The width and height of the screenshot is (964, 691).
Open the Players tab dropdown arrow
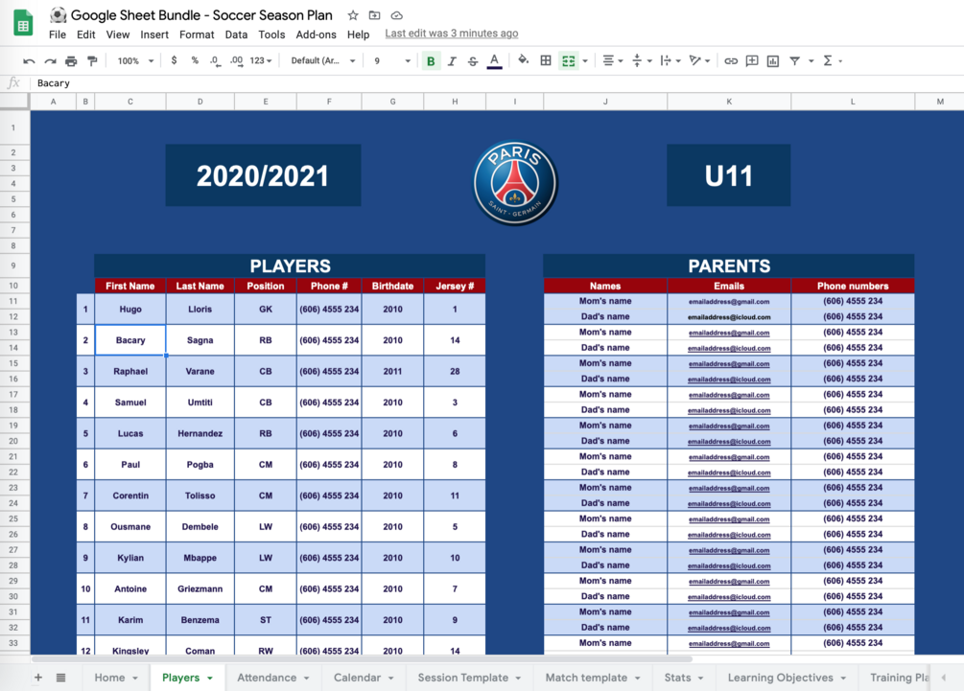(x=210, y=678)
